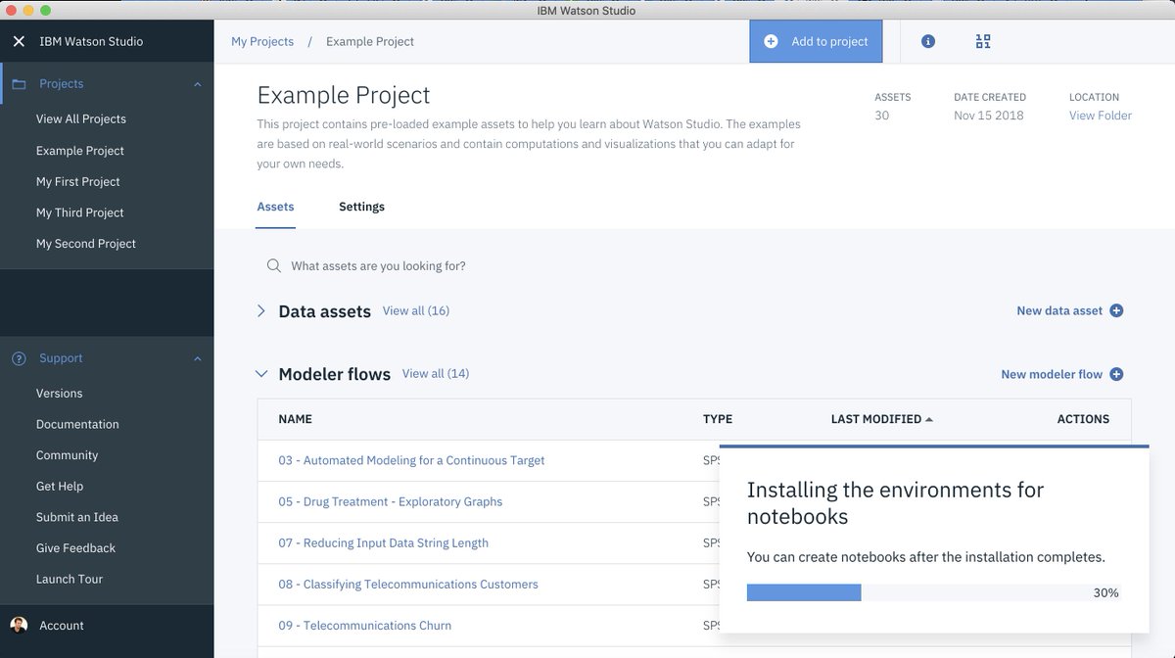Open Give Feedback

click(76, 548)
